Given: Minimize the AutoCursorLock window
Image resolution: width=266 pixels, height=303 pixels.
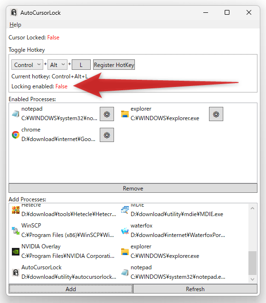Looking at the screenshot, I should point(206,12).
